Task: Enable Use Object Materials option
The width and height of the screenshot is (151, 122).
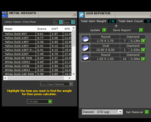Action: click(71, 84)
